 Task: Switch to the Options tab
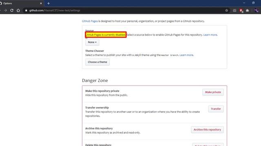click(x=21, y=3)
